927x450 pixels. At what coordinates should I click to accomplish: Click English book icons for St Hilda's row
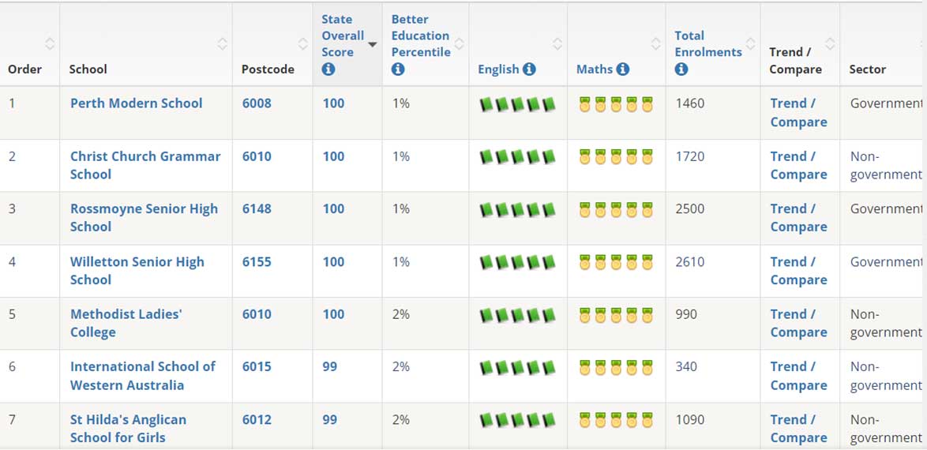[517, 421]
